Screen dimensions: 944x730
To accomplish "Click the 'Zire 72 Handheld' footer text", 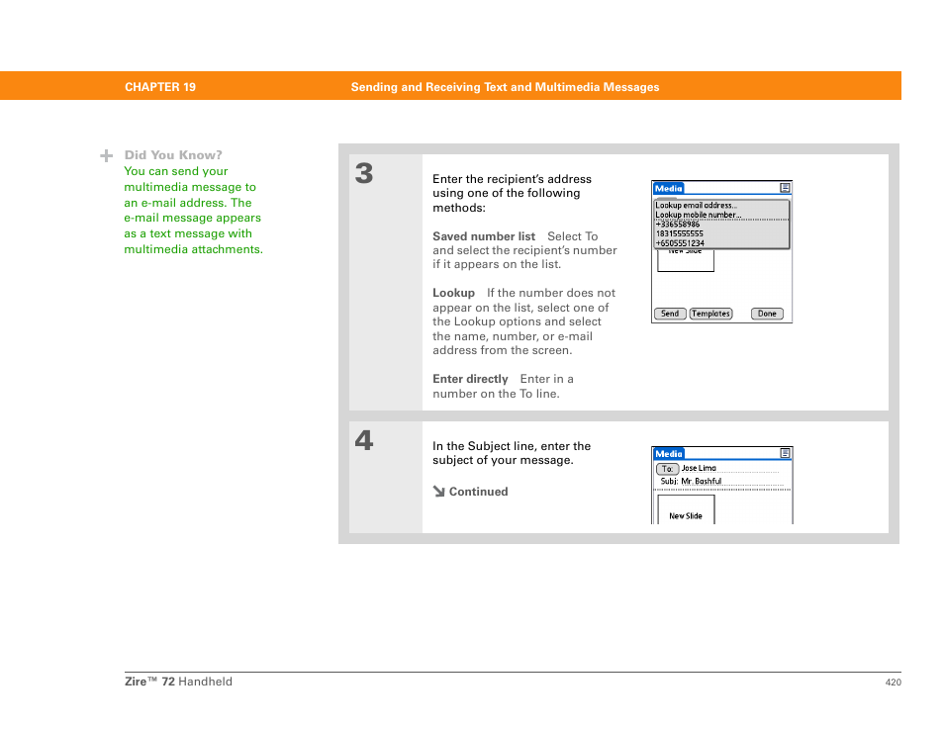I will point(178,682).
